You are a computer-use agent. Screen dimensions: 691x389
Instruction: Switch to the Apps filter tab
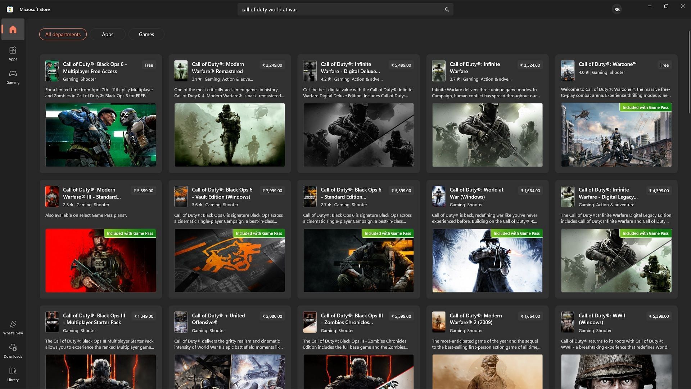click(108, 34)
